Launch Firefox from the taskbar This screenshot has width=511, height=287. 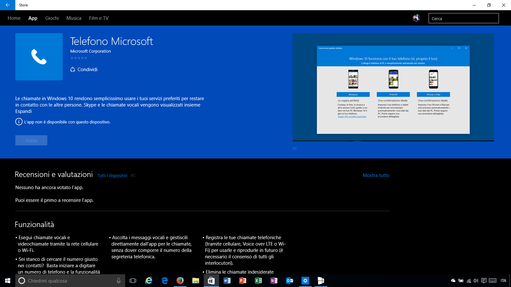(x=180, y=281)
